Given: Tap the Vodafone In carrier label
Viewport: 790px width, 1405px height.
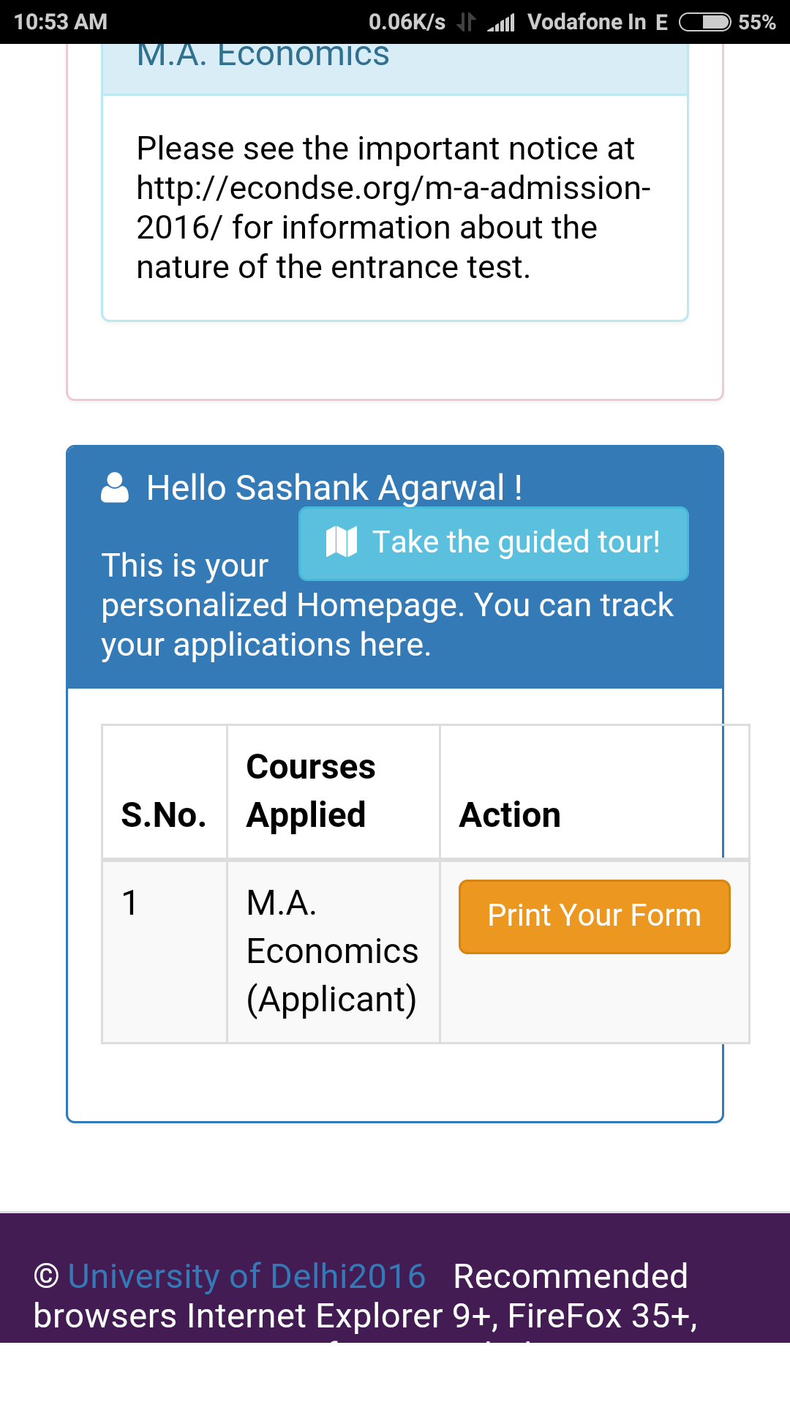Looking at the screenshot, I should (x=587, y=22).
